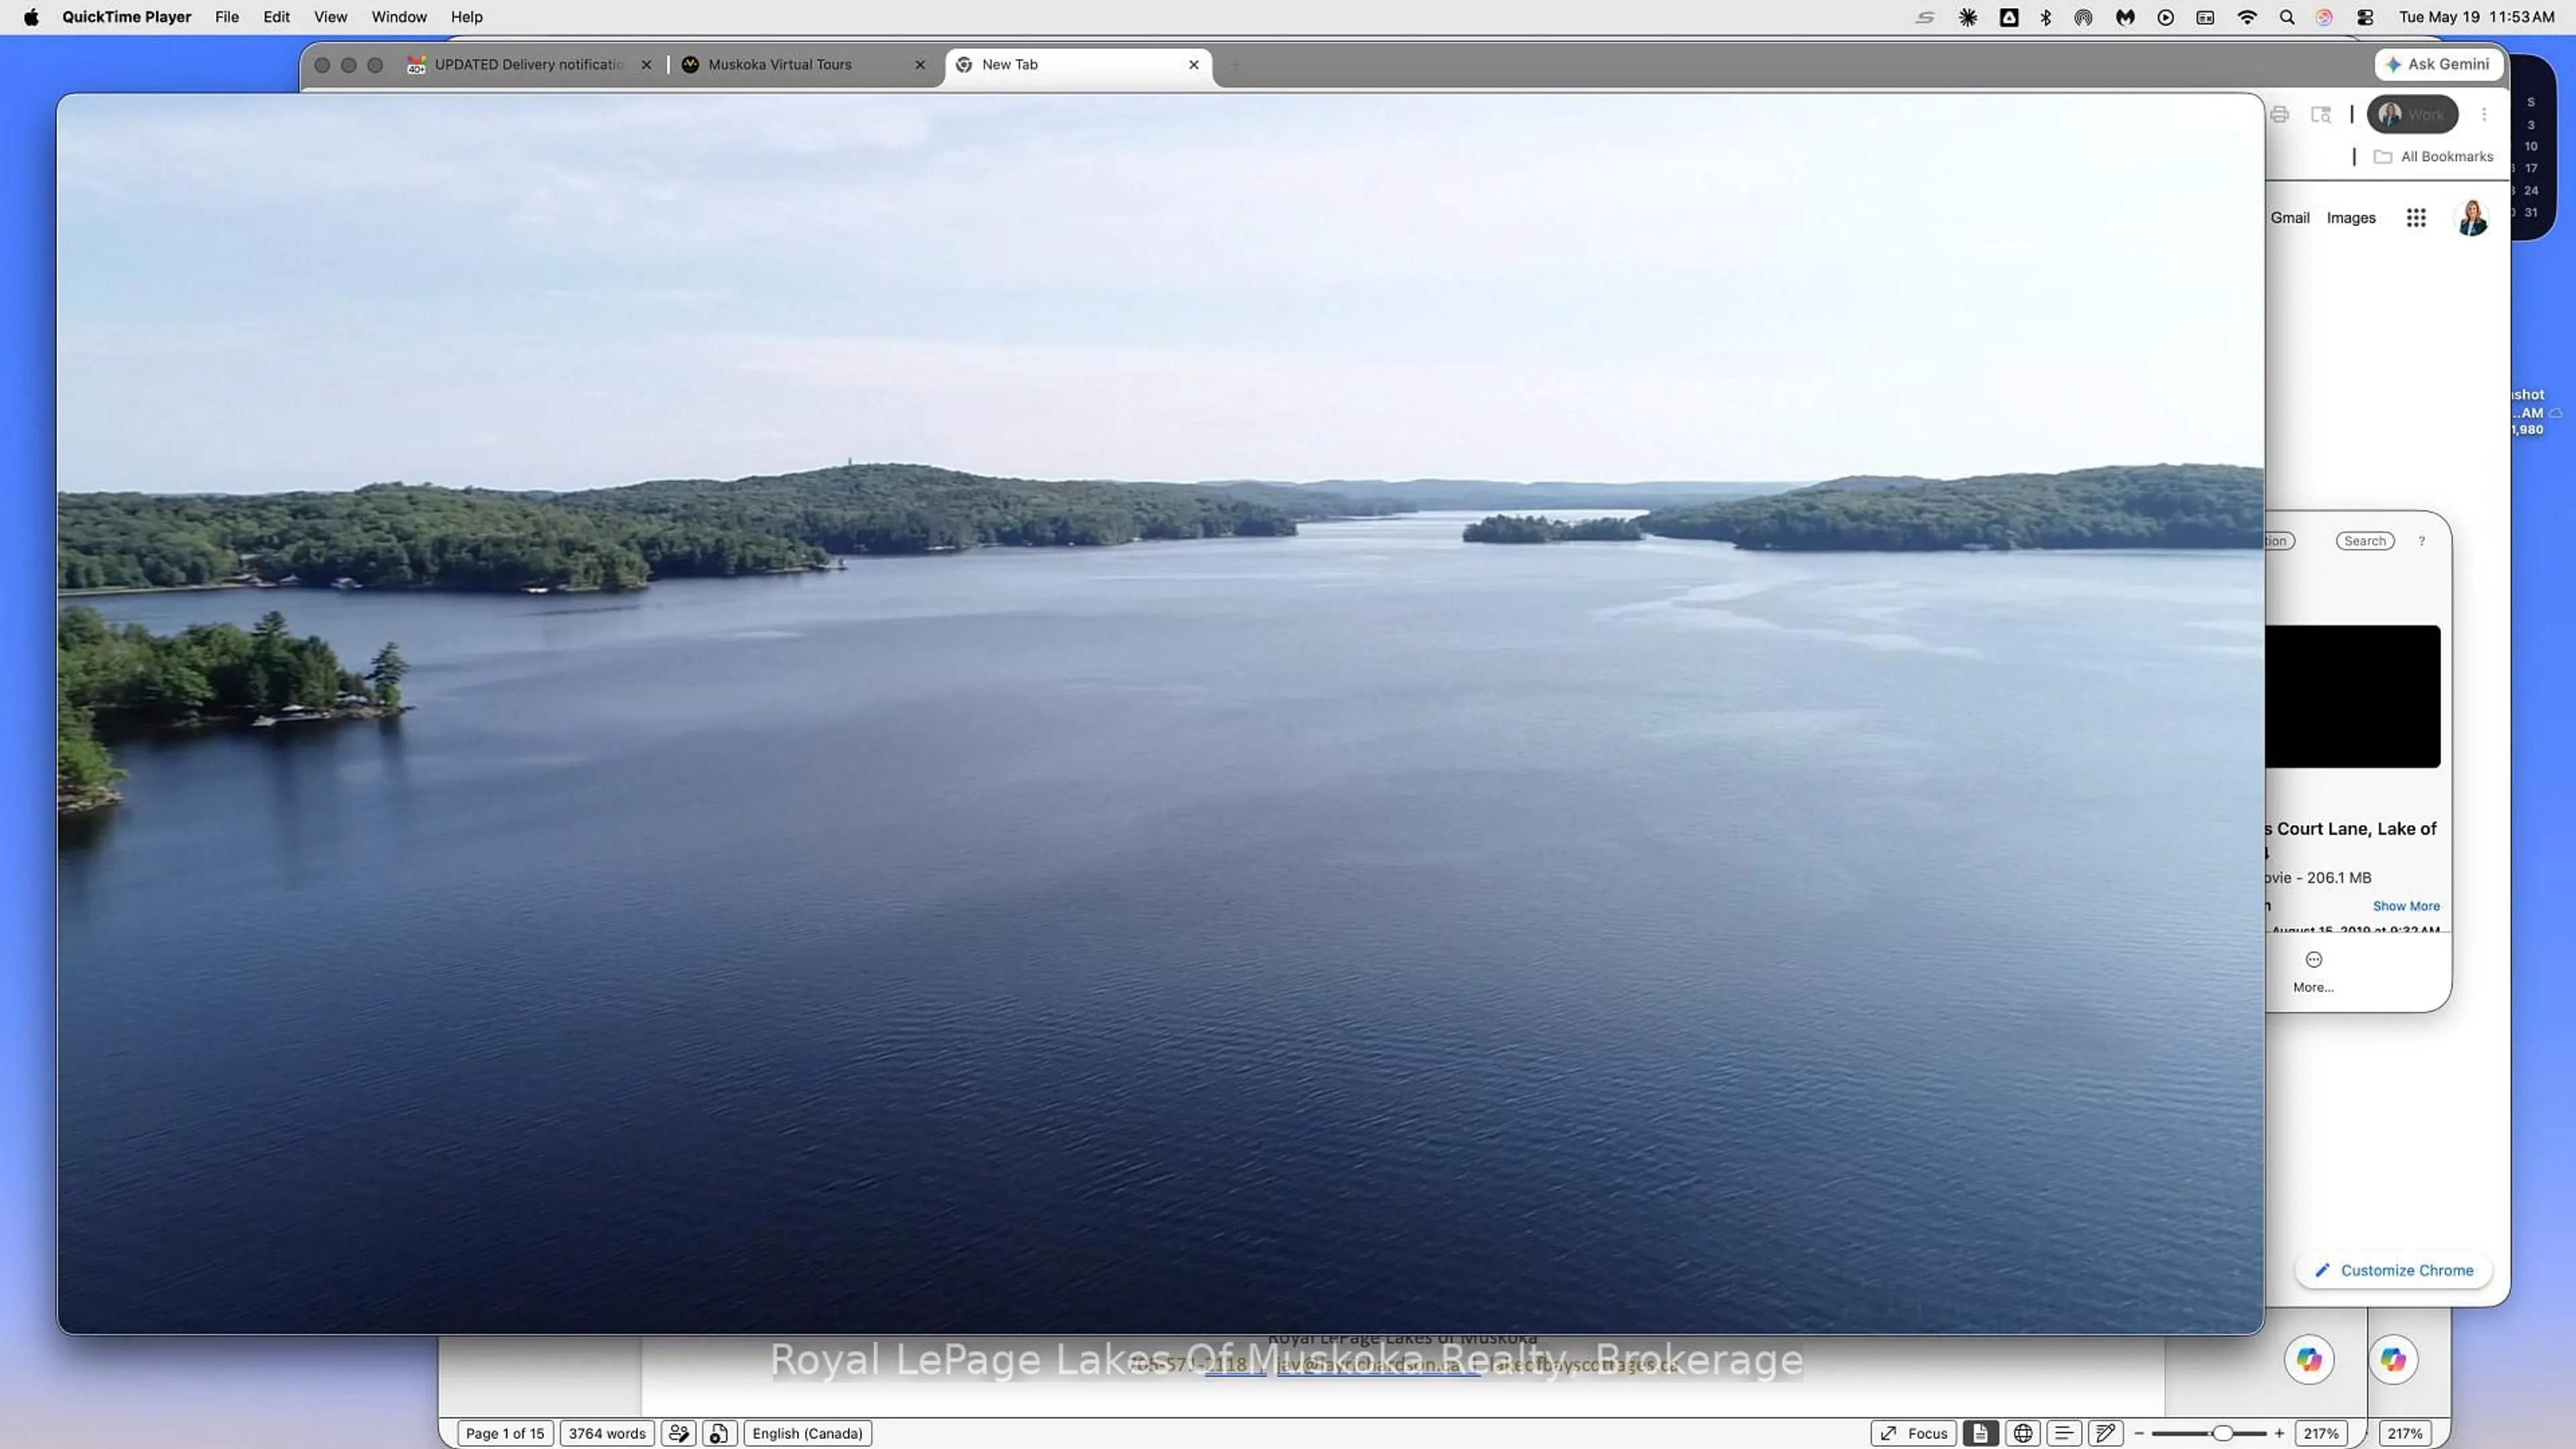Click the date and time clock
The image size is (2576, 1449).
[2476, 17]
